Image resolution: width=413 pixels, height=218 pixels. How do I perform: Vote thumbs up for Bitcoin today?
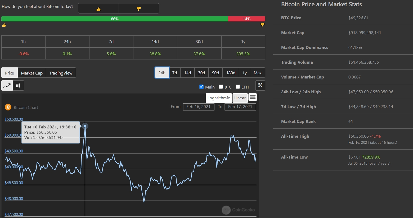[x=98, y=8]
